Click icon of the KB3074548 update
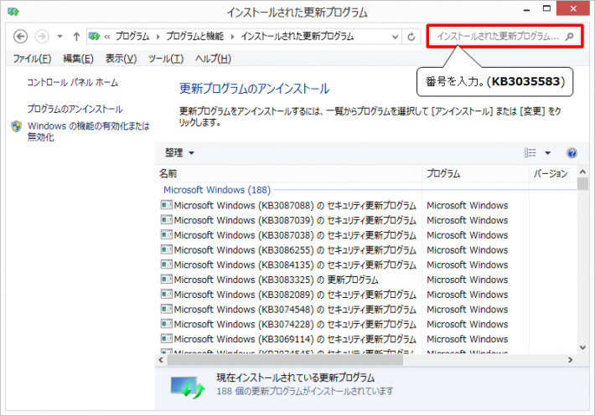Viewport: 595px width, 416px height. (166, 309)
